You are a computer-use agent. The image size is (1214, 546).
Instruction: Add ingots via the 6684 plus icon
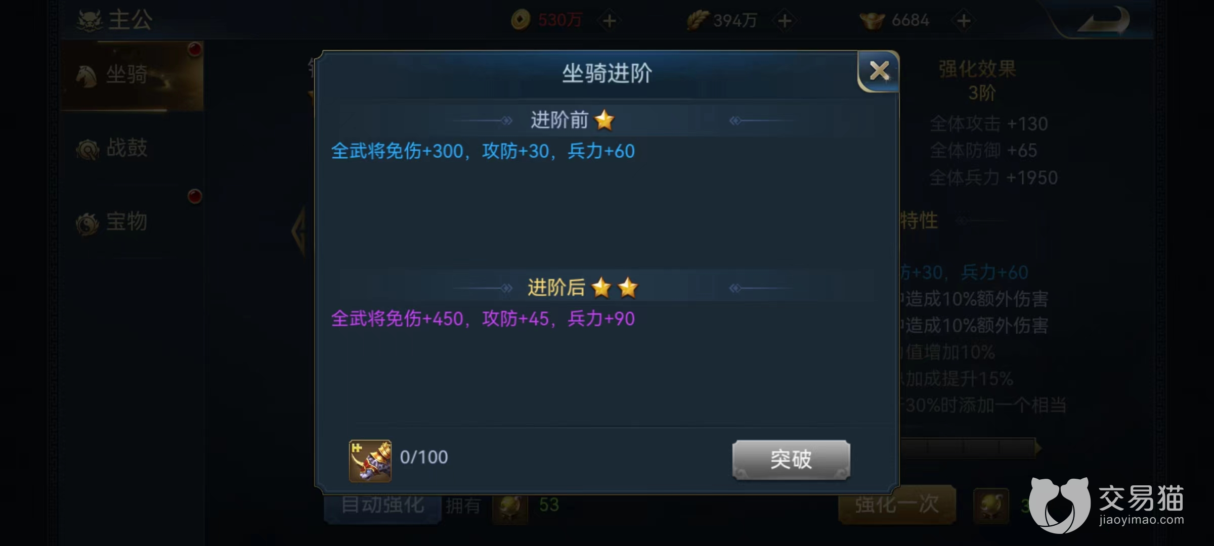[964, 21]
